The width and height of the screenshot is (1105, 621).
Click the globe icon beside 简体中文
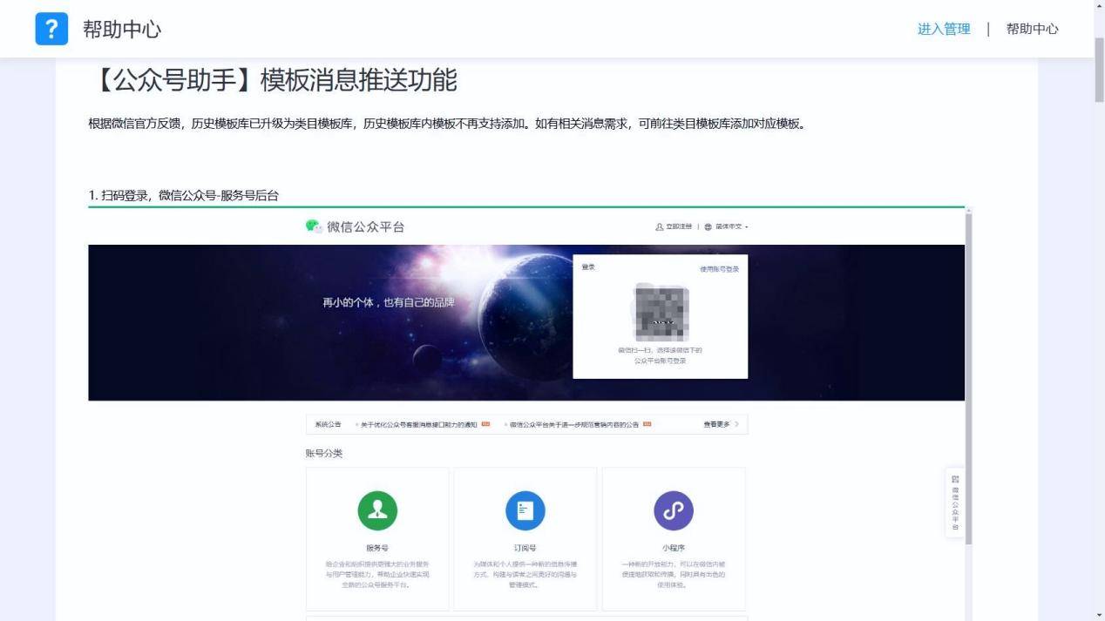click(708, 227)
